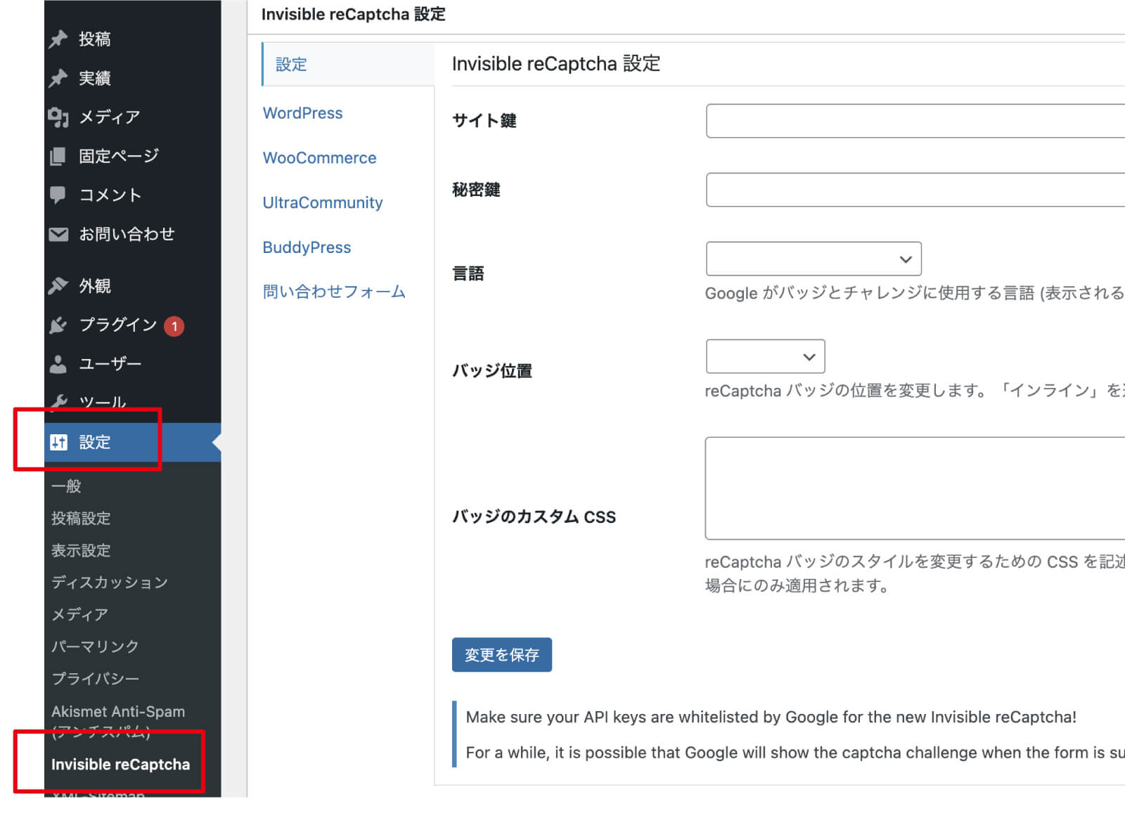Click the 設定 sliders icon in sidebar

pos(59,442)
